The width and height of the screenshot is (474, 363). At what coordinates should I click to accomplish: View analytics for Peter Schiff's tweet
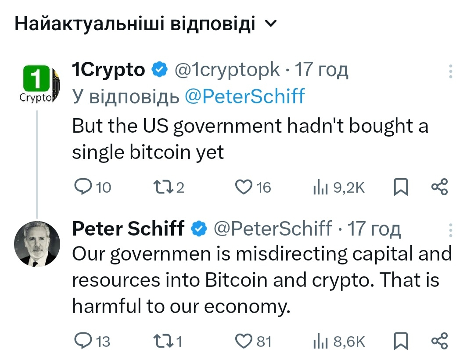click(320, 341)
